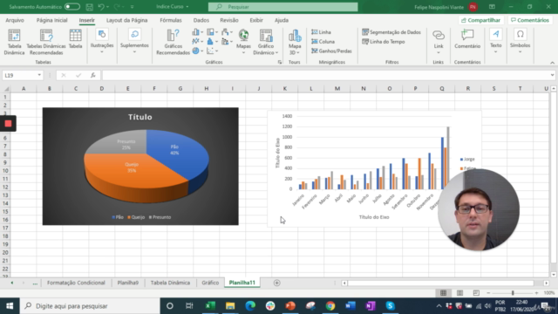Undo the last action
Screen dimensions: 558x314
pyautogui.click(x=101, y=7)
